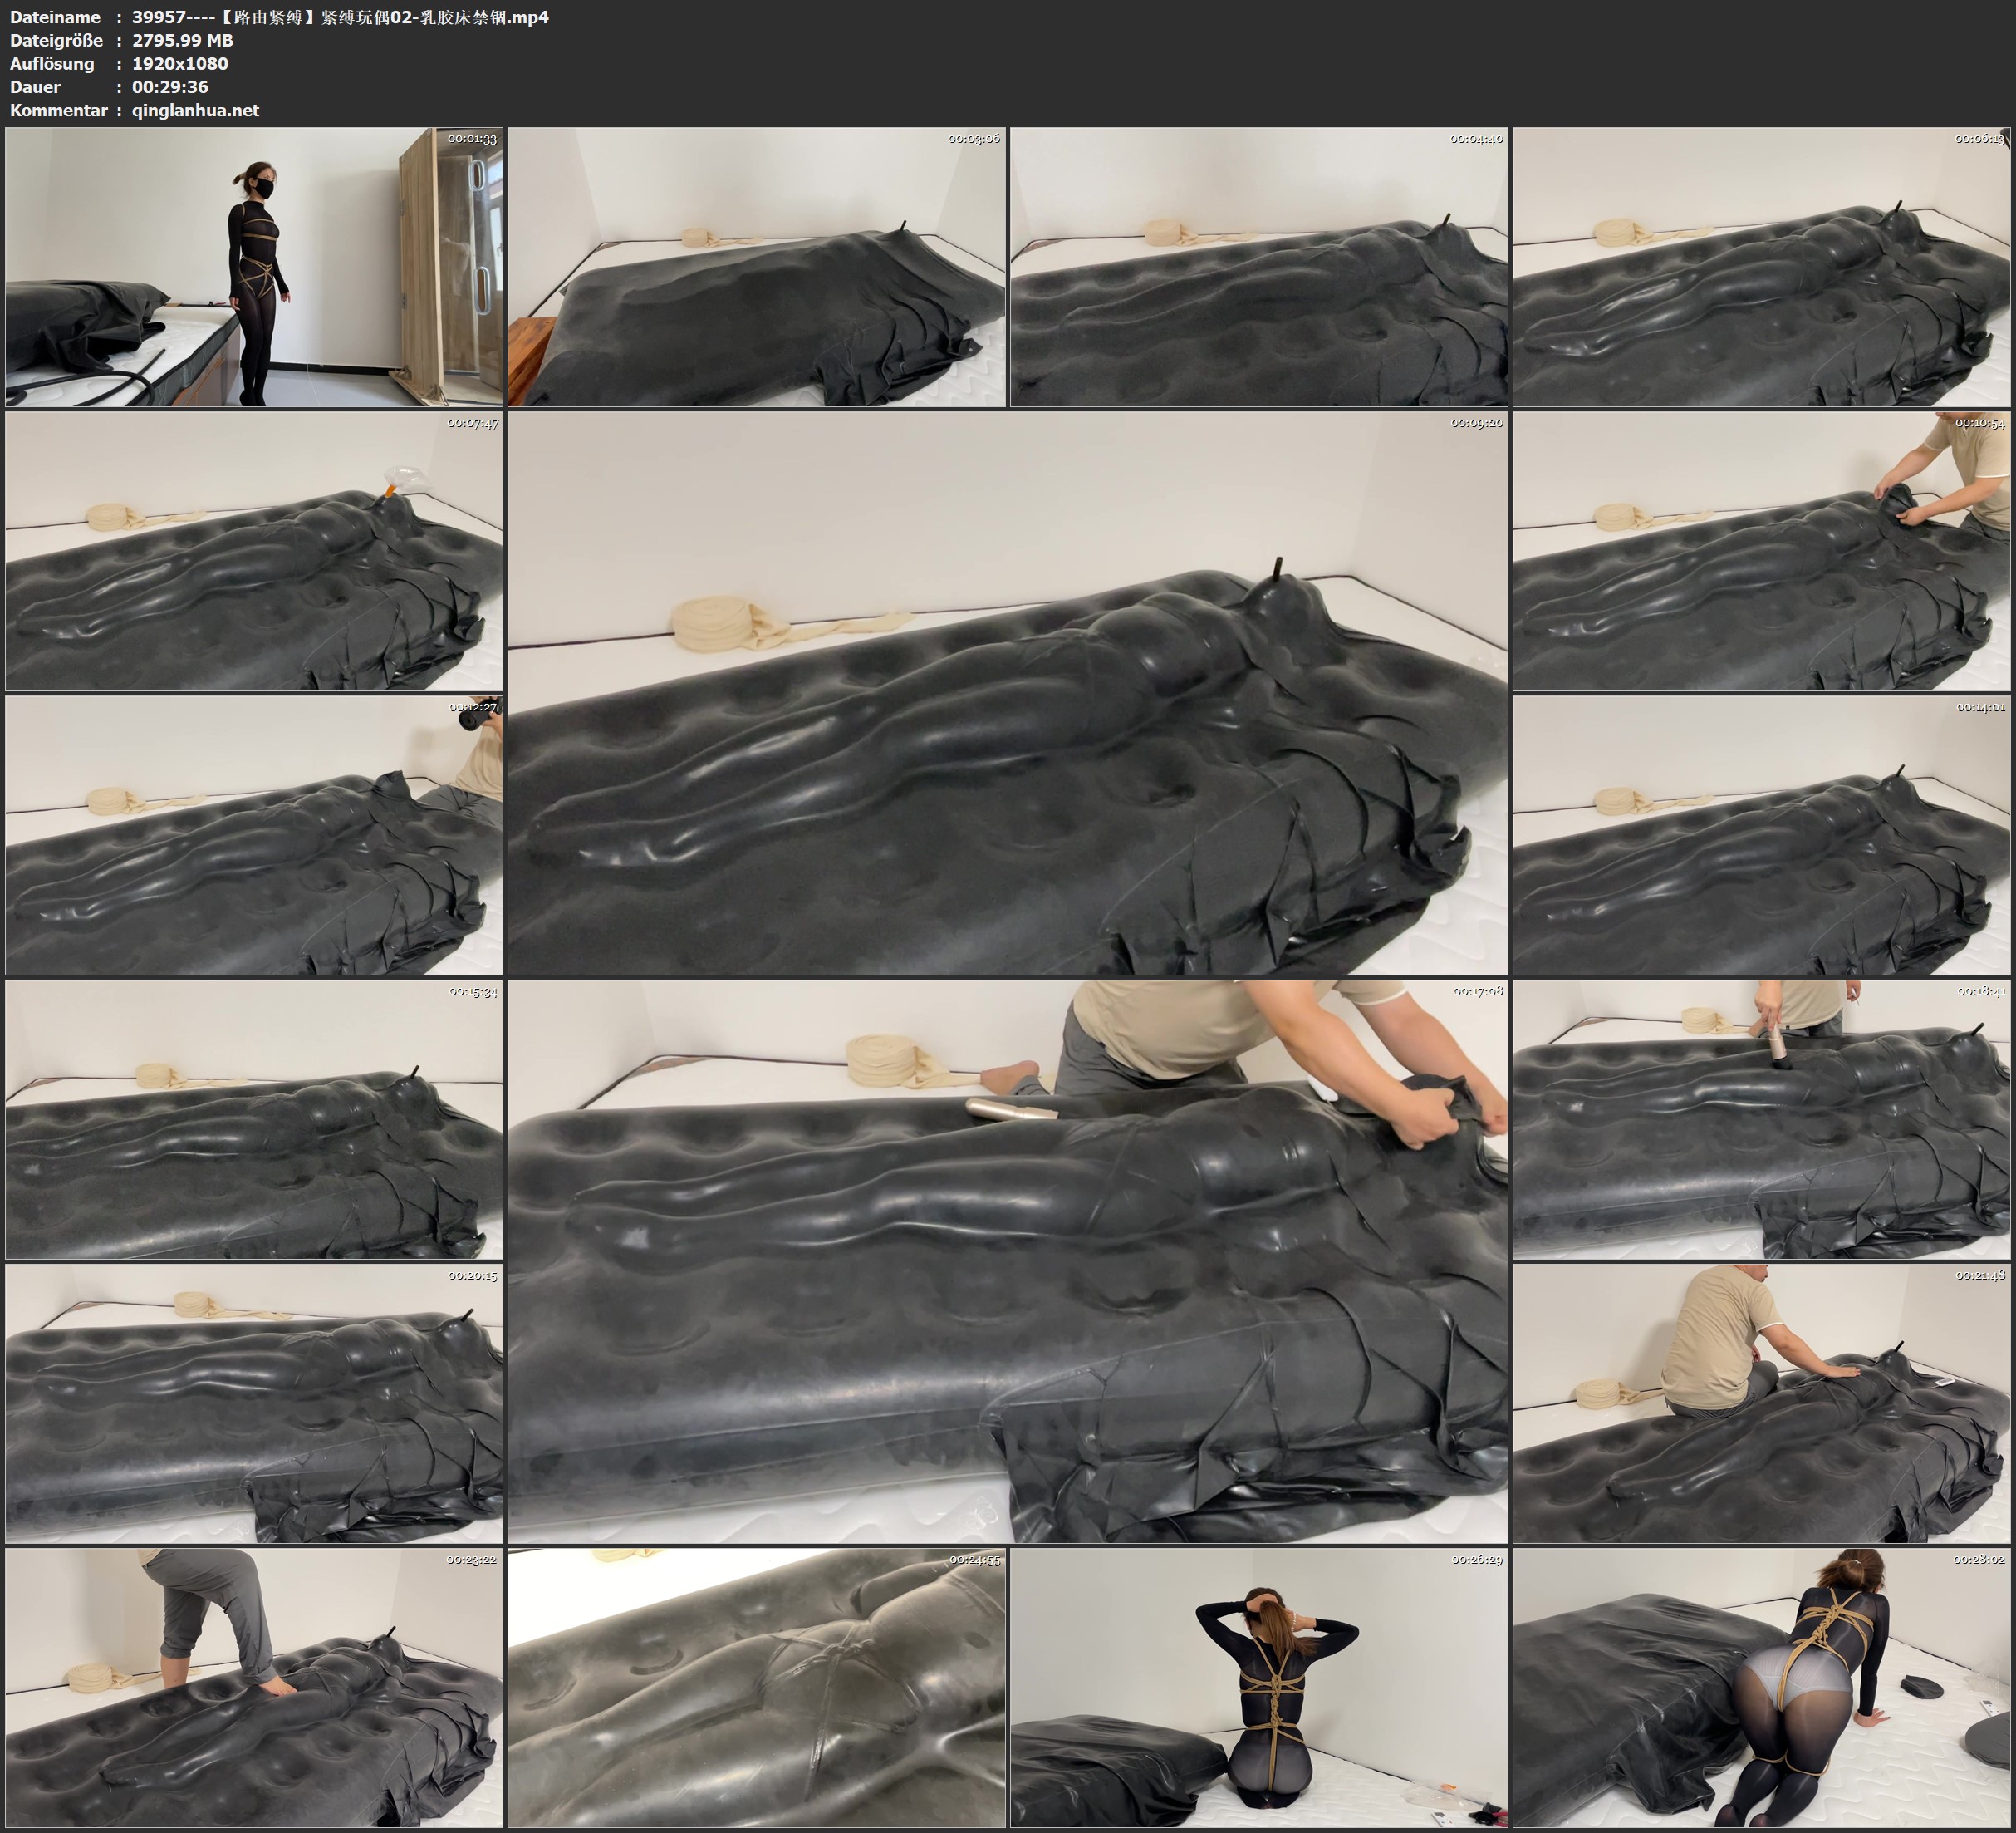
Task: Open the frame marked 00:21:48
Action: point(1761,1403)
